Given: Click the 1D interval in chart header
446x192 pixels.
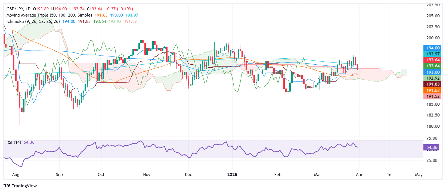Looking at the screenshot, I should [28, 9].
